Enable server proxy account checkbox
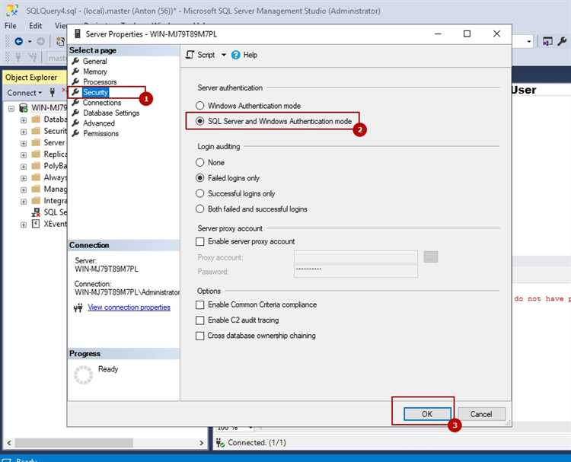This screenshot has width=571, height=462. coord(200,241)
